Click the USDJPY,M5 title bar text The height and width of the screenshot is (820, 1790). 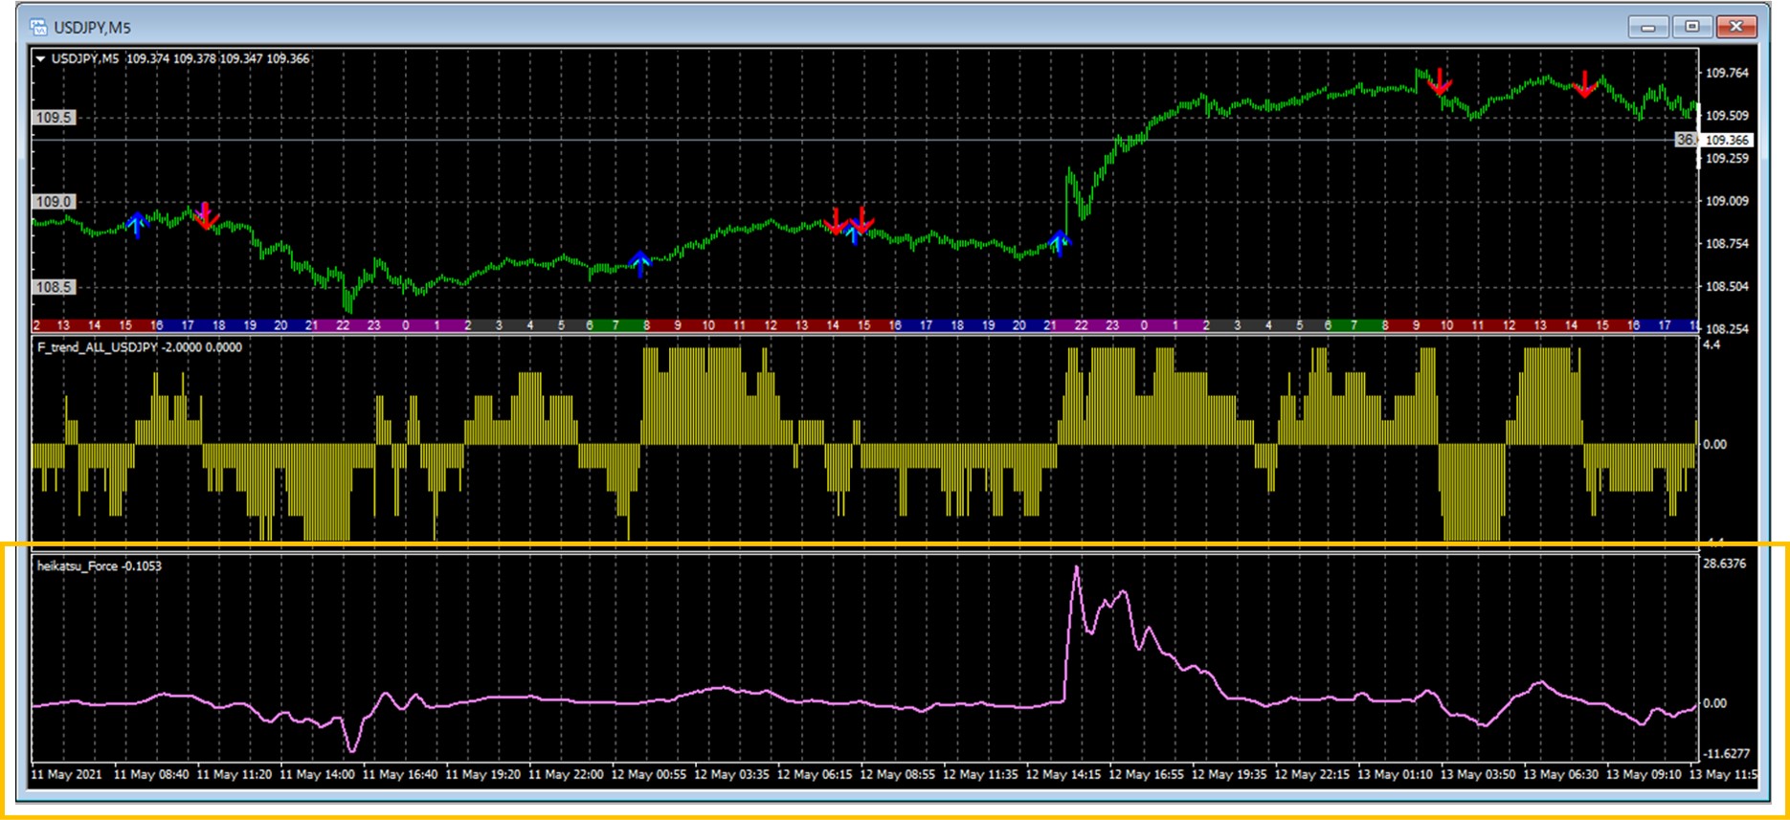coord(92,28)
